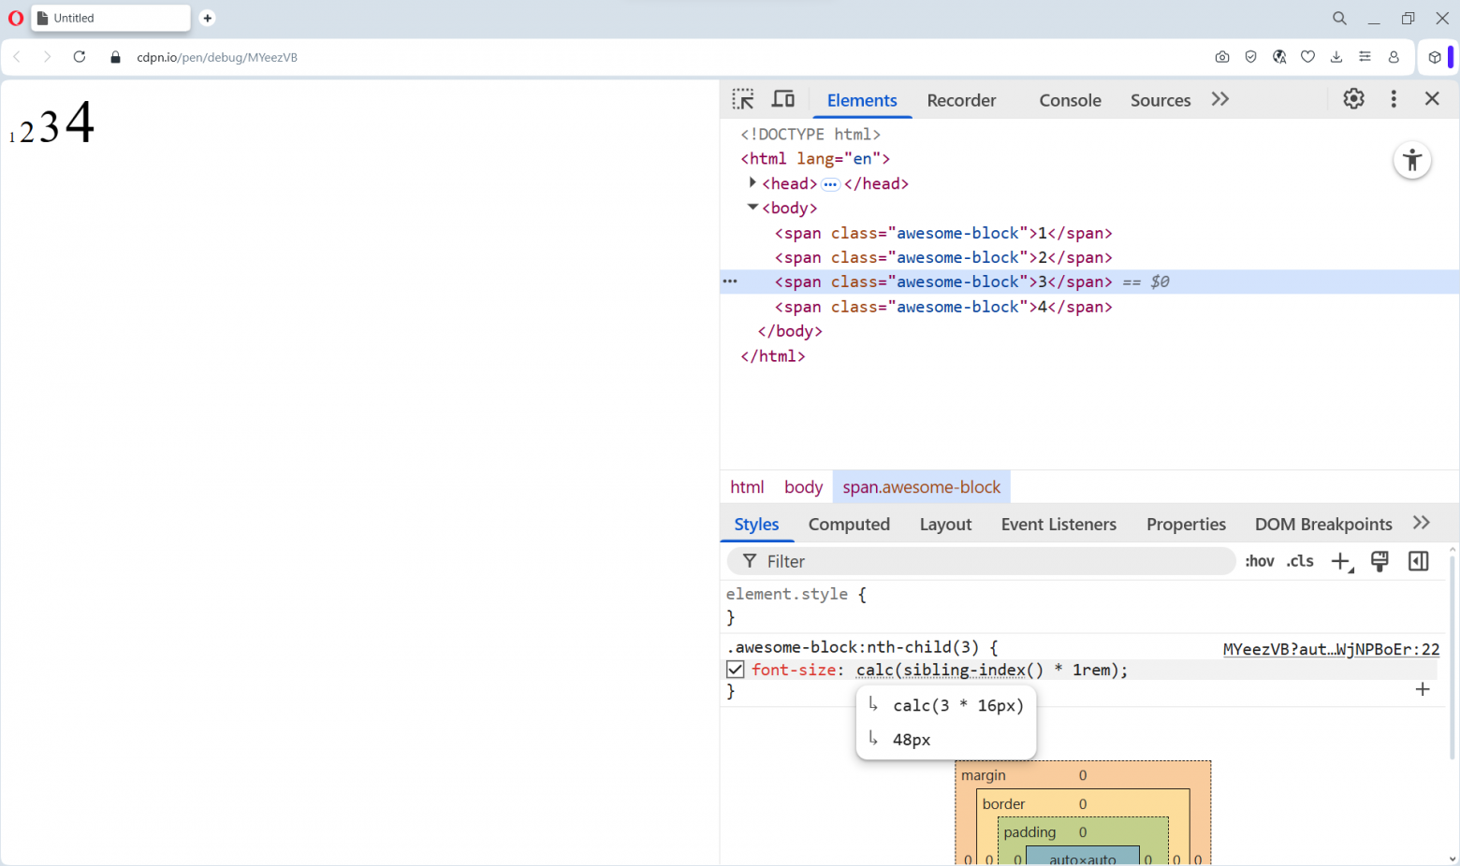Screen dimensions: 1460x866
Task: Toggle .cls element classes panel
Action: pyautogui.click(x=1300, y=561)
